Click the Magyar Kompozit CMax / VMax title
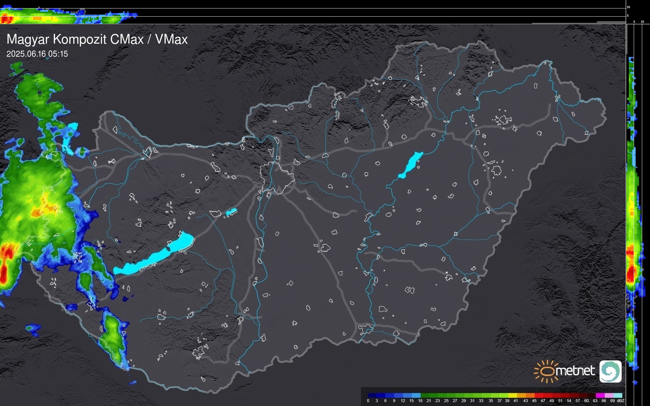The image size is (650, 406). tap(97, 39)
